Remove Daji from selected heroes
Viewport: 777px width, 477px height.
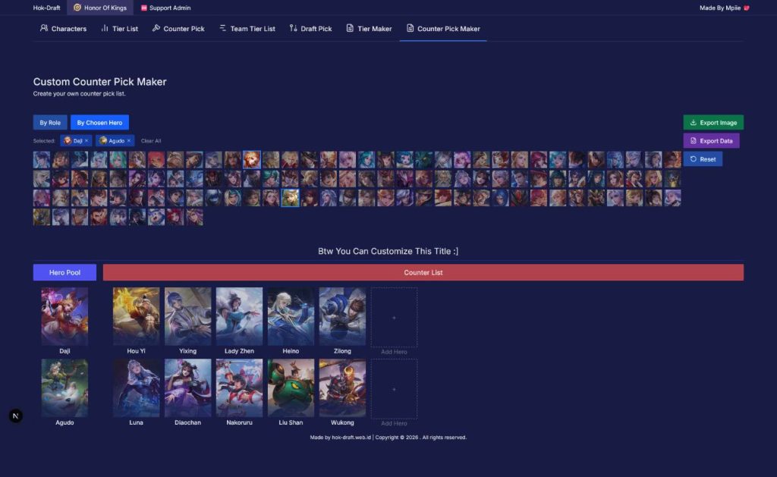[87, 141]
